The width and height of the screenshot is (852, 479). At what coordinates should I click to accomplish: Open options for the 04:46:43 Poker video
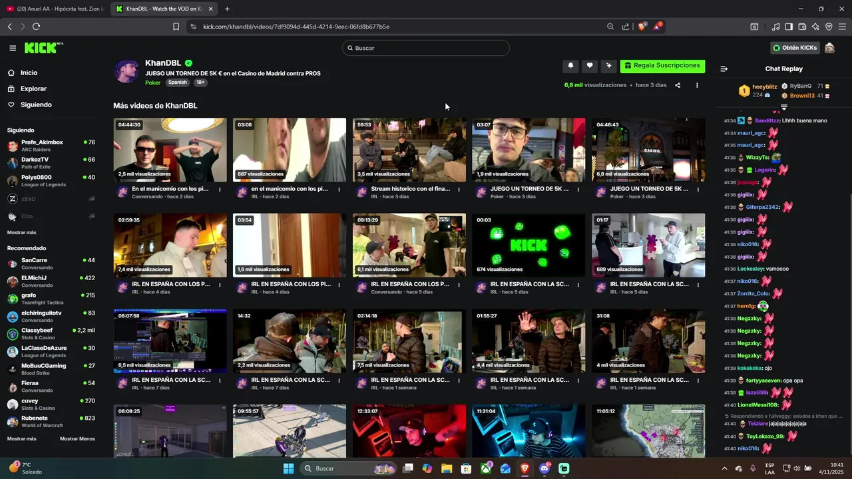click(698, 190)
